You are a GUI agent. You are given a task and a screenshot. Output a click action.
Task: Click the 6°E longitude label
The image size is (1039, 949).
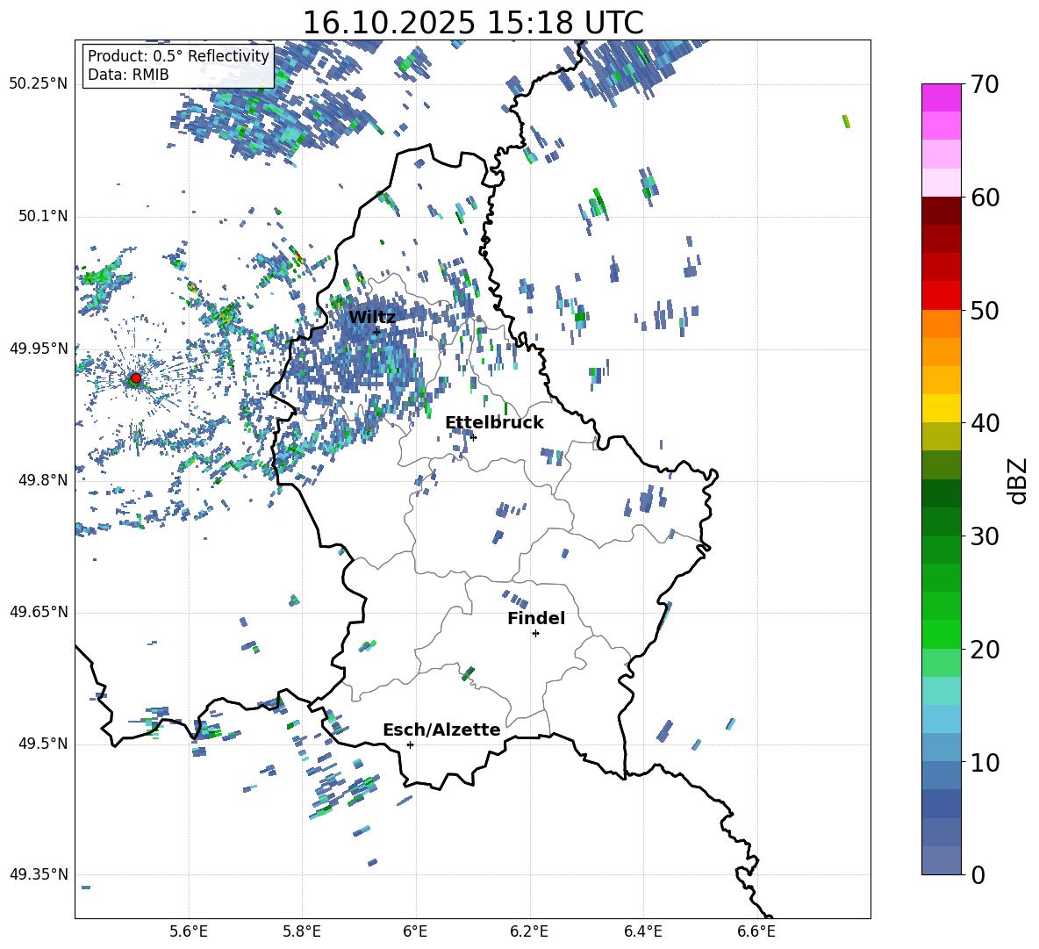[415, 932]
